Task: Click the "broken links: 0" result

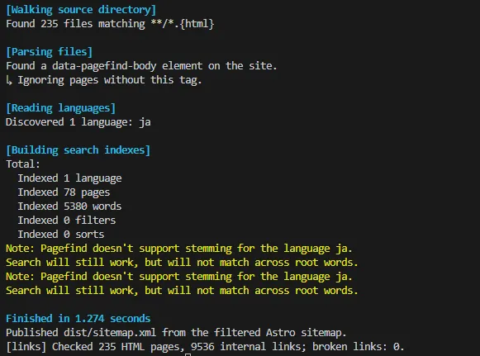Action: (x=359, y=347)
